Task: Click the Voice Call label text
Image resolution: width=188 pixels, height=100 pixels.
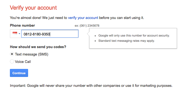Action: (23, 62)
